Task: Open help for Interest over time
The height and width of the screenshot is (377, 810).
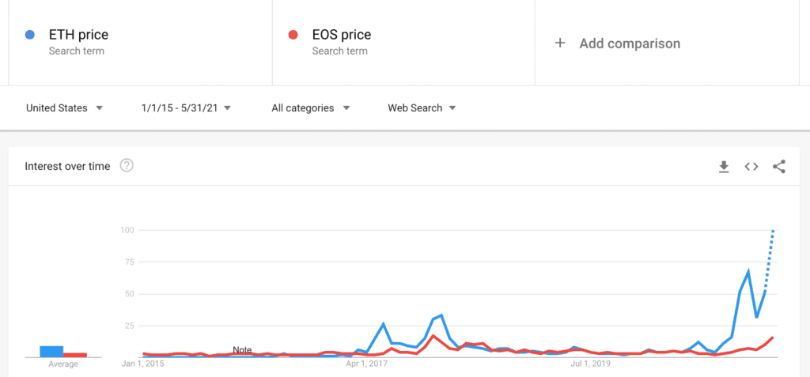Action: click(127, 166)
